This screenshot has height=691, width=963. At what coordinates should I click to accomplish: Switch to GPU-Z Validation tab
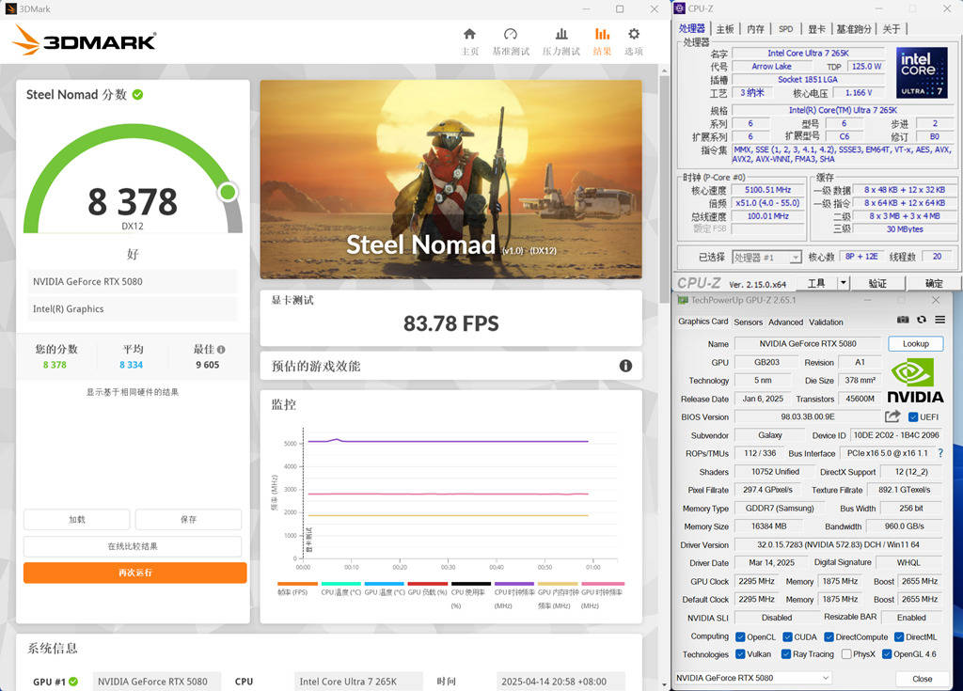(x=826, y=322)
